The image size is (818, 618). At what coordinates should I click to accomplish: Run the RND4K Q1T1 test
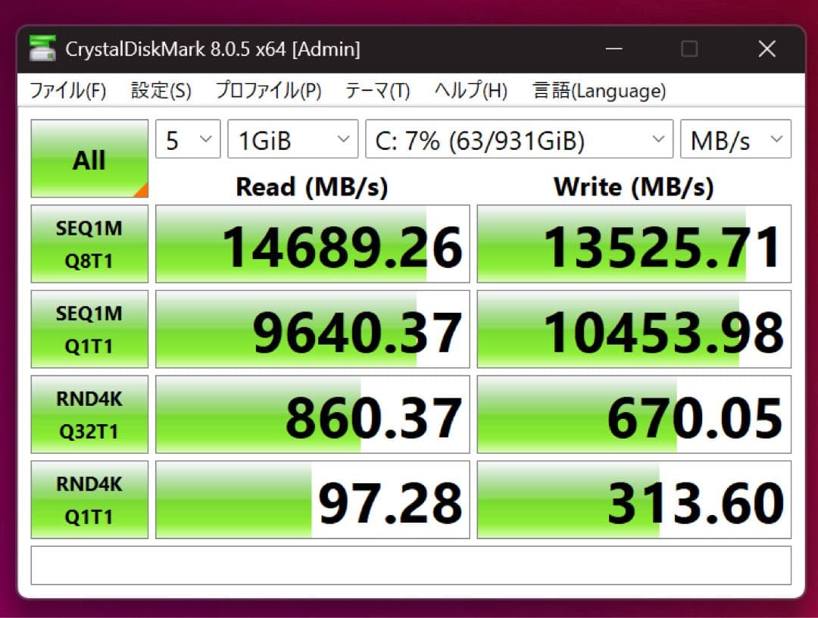[89, 498]
